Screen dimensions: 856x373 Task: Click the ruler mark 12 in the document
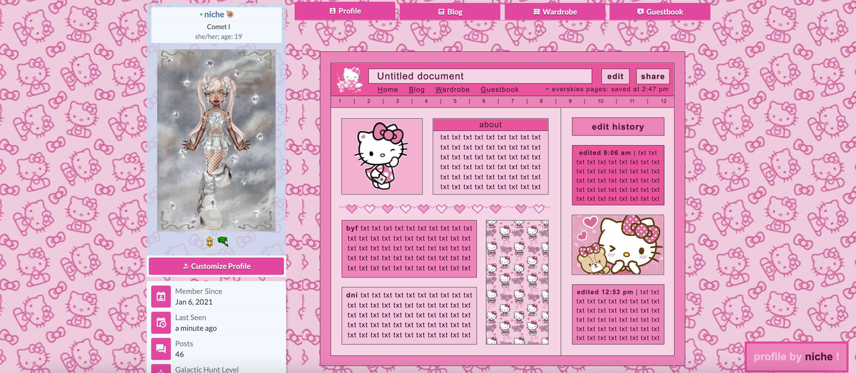(663, 102)
